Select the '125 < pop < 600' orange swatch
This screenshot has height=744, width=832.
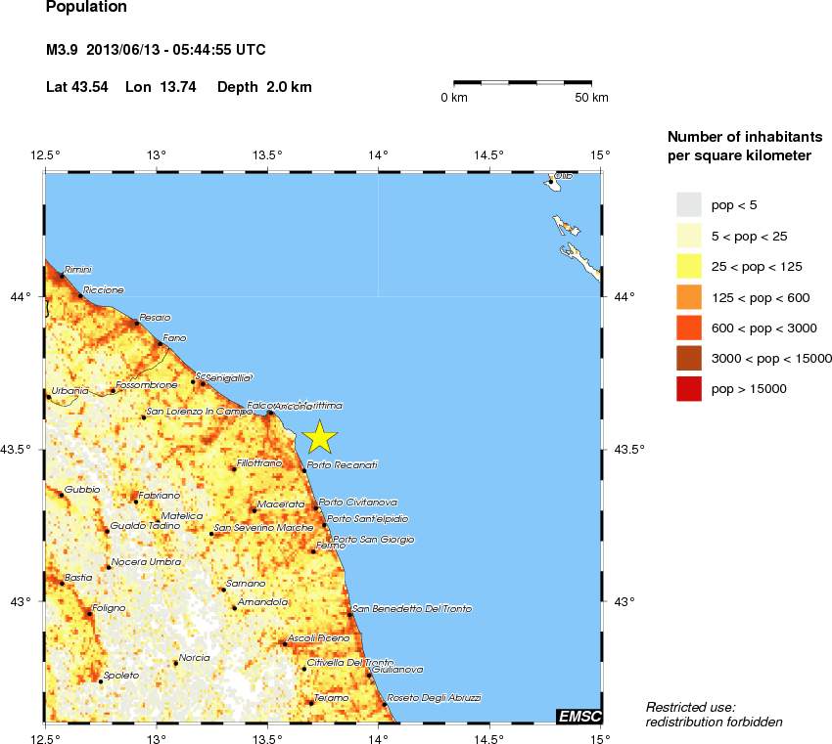(x=689, y=297)
